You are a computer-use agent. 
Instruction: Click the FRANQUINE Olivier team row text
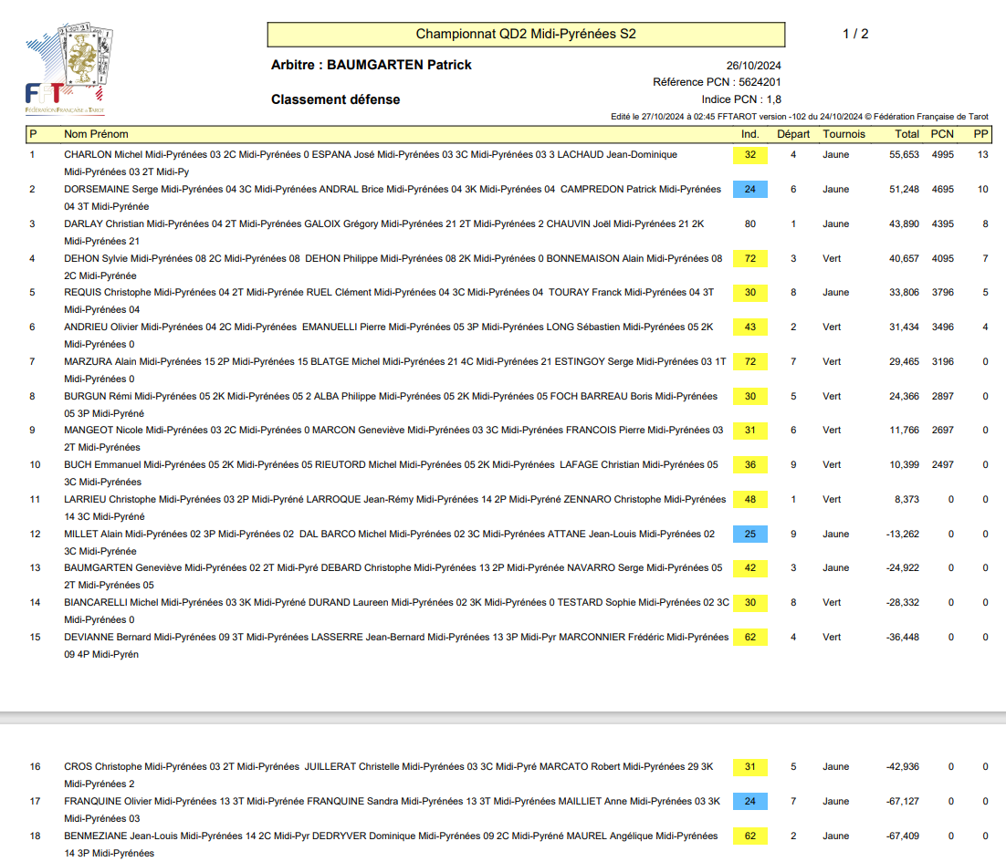click(x=392, y=809)
